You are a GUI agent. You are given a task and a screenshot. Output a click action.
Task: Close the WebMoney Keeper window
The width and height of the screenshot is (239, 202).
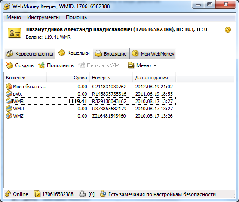226,5
